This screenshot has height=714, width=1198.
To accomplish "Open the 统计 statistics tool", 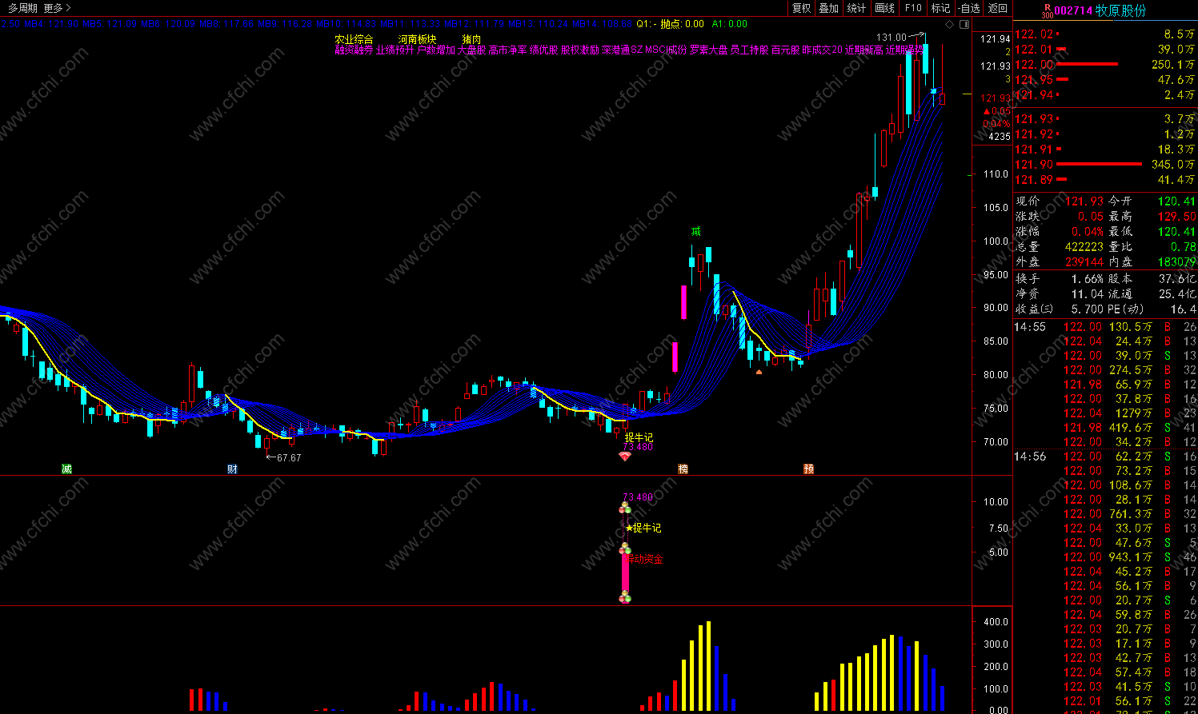I will coord(856,8).
